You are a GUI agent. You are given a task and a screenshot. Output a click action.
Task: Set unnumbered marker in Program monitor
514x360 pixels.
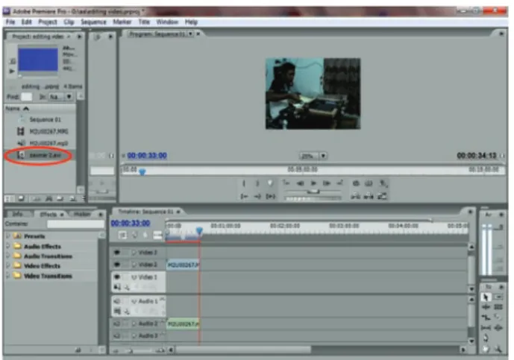click(270, 183)
